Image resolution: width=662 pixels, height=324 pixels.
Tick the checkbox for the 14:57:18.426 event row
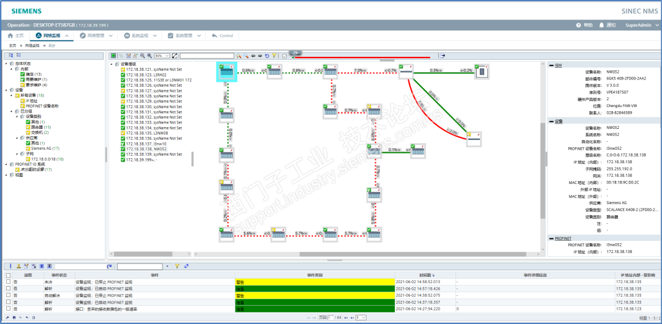(9, 289)
